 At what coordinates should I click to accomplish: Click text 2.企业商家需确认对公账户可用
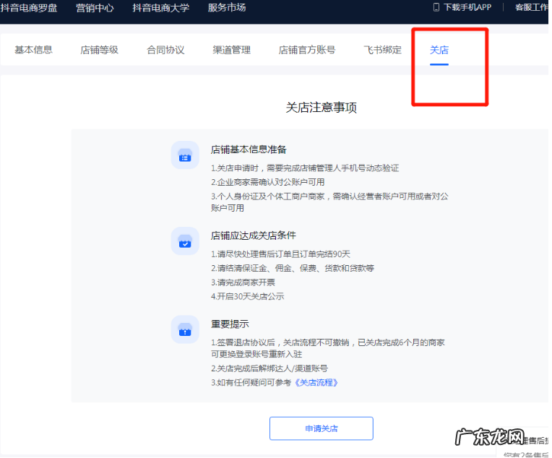pyautogui.click(x=268, y=182)
